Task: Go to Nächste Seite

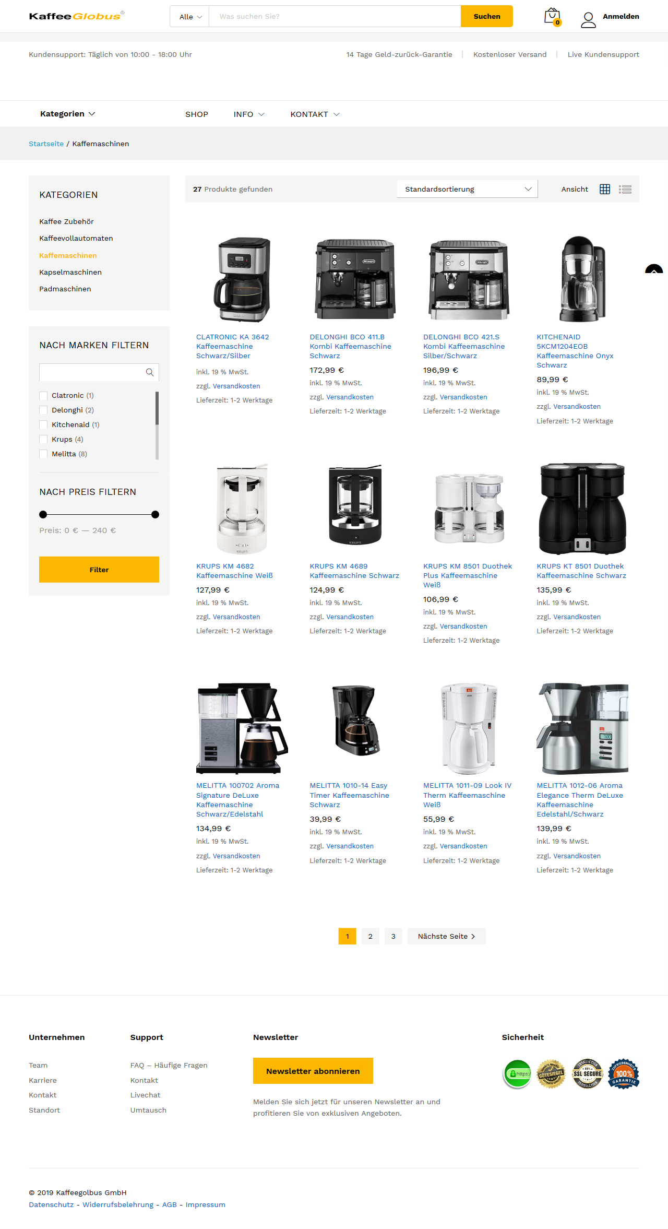Action: point(447,936)
